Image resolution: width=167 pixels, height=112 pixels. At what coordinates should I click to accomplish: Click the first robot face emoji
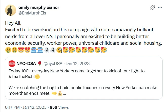click(x=34, y=50)
